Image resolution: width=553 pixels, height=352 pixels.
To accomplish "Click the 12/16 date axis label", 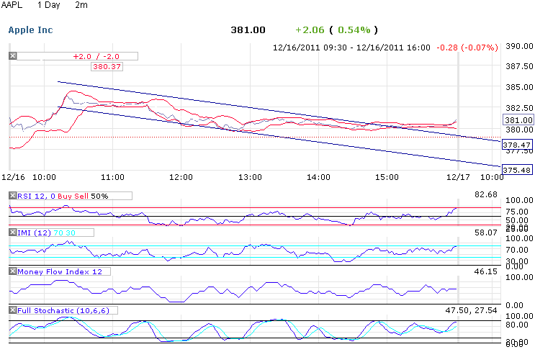I will (13, 177).
